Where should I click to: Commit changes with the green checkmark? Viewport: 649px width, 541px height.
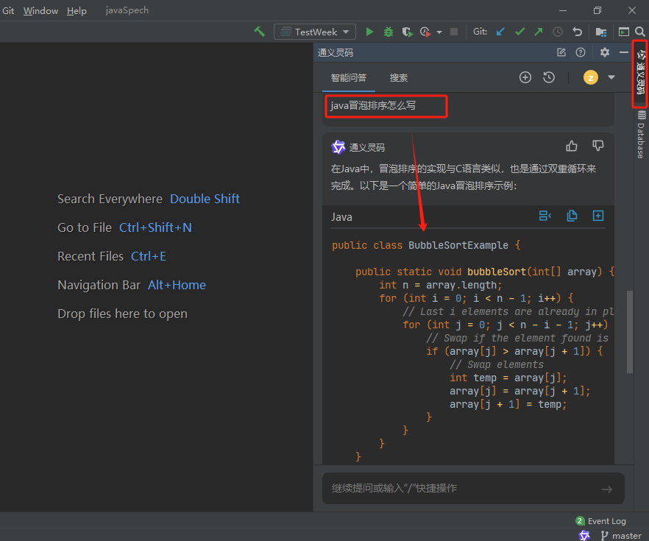click(x=519, y=32)
